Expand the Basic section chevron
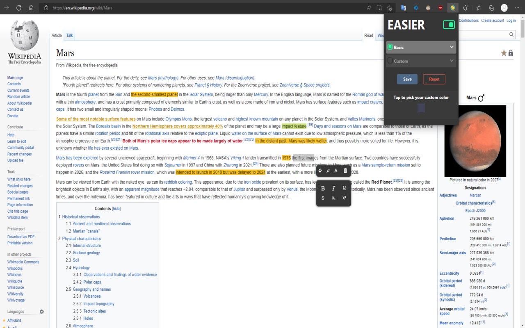The height and width of the screenshot is (328, 525). (x=452, y=47)
